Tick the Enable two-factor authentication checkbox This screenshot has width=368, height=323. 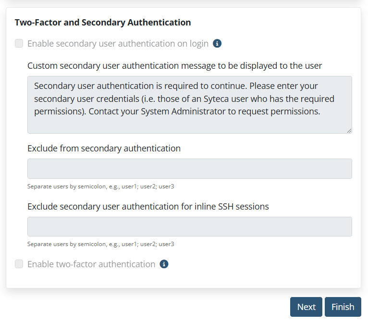19,264
